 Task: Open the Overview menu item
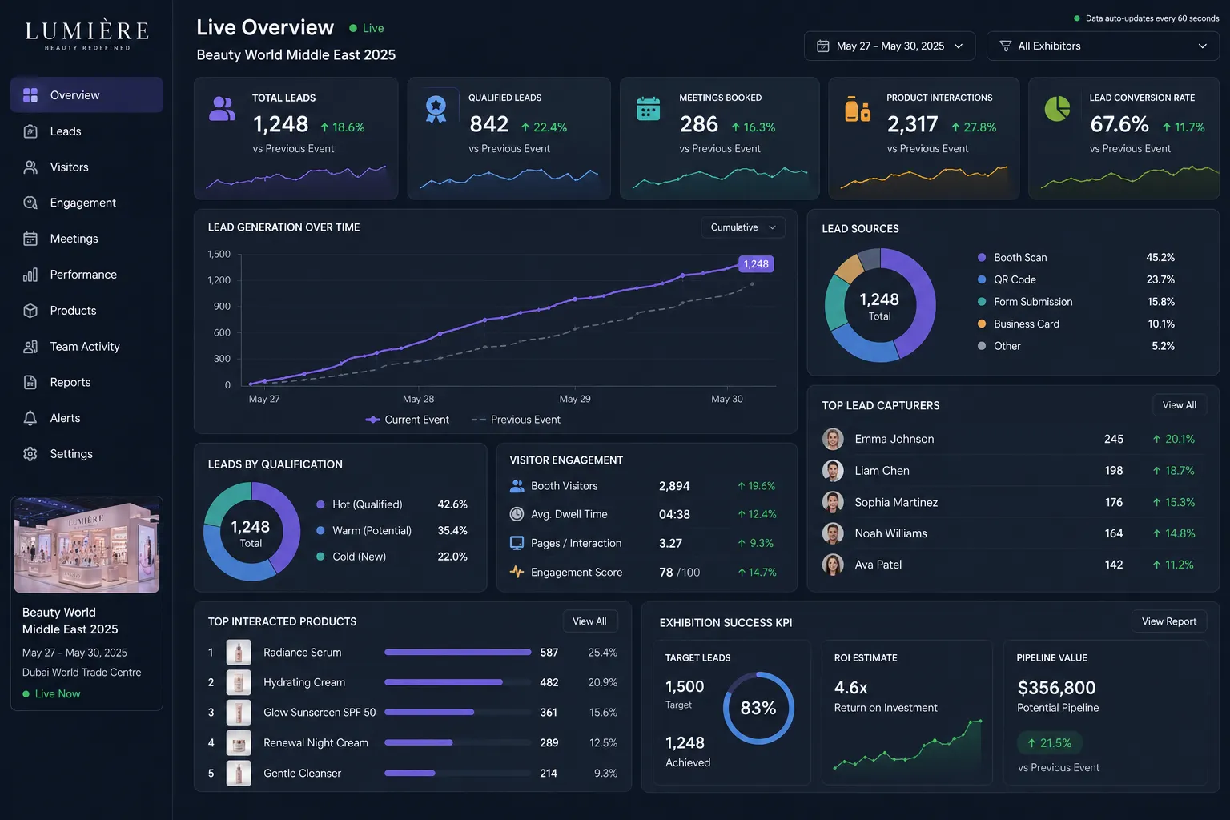(86, 95)
